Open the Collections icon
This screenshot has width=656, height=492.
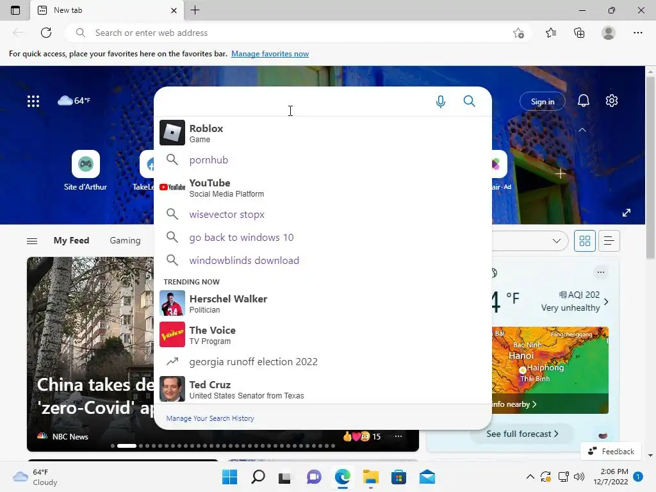point(579,33)
